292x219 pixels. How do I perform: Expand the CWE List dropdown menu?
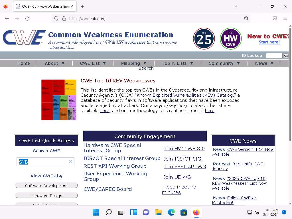point(93,63)
